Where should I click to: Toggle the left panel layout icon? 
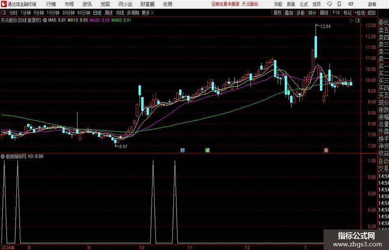click(3, 13)
